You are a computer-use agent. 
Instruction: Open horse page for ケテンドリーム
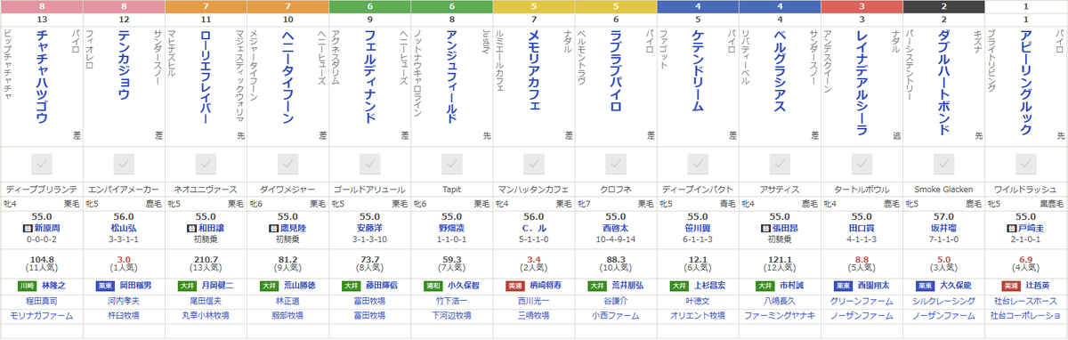[698, 71]
